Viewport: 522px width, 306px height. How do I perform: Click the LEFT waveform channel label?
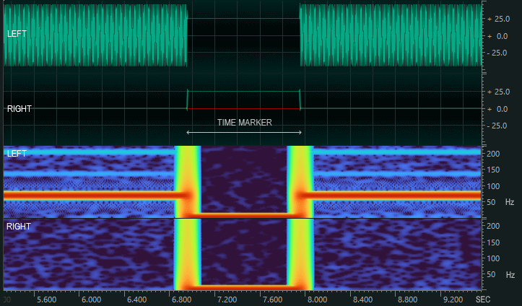tap(17, 34)
